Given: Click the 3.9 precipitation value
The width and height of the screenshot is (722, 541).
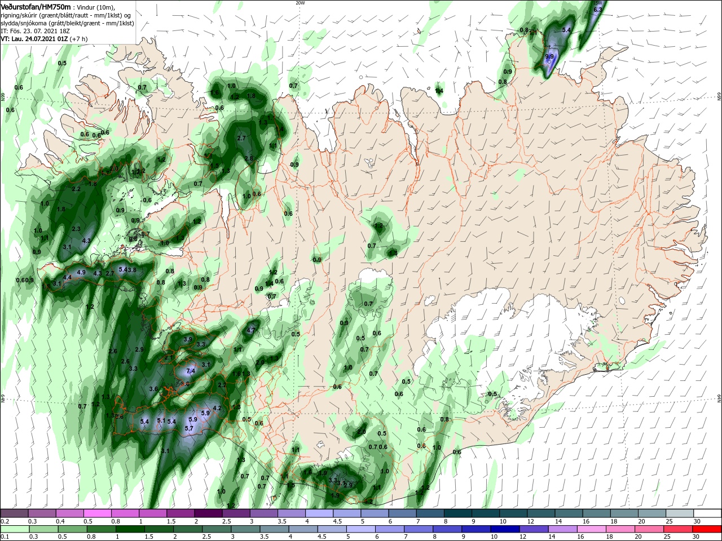Looking at the screenshot, I should click(188, 339).
